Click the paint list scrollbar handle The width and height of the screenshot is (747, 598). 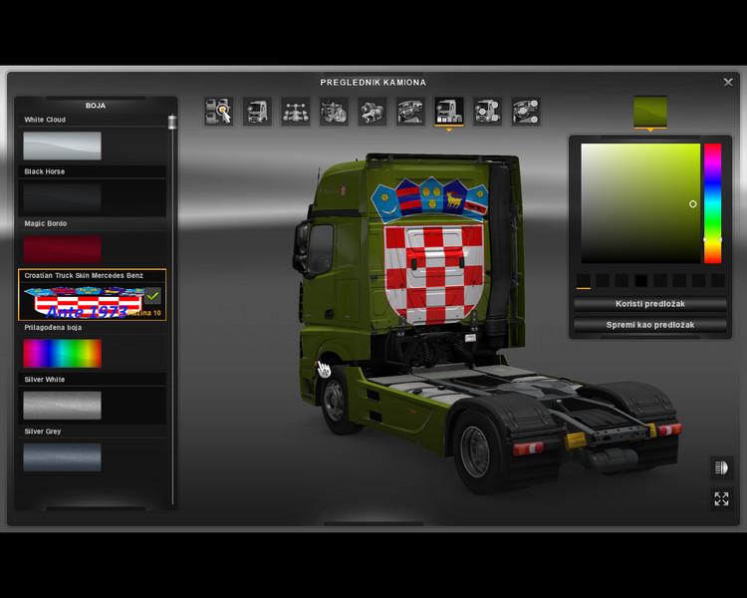tap(172, 122)
